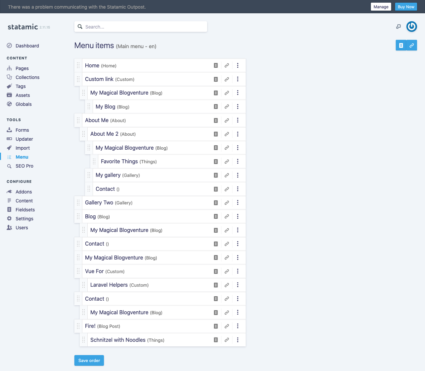Select the Pages icon in the sidebar
Viewport: 425px width, 371px height.
pos(9,68)
